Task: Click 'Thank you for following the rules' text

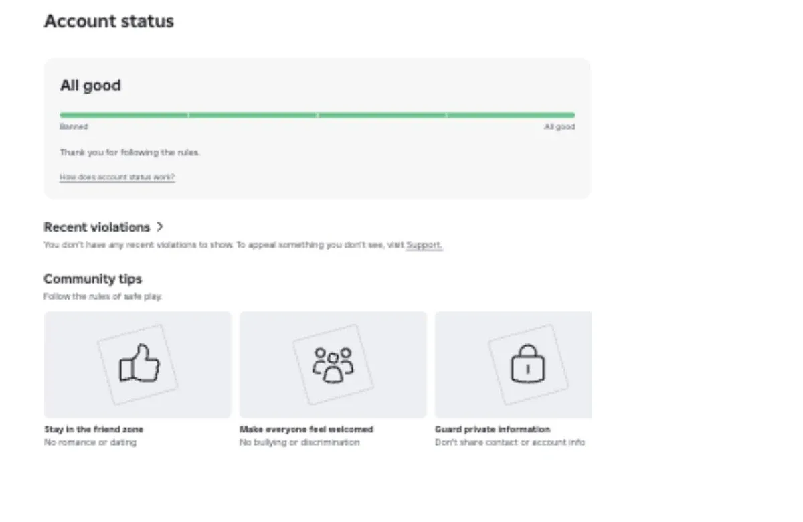Action: pyautogui.click(x=130, y=153)
